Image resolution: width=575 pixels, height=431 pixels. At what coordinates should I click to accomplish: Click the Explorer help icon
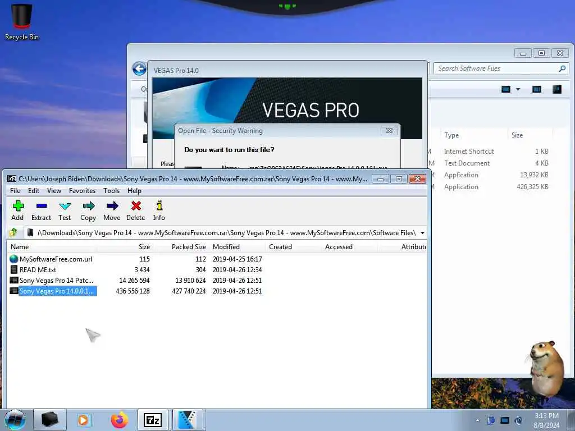pos(556,89)
